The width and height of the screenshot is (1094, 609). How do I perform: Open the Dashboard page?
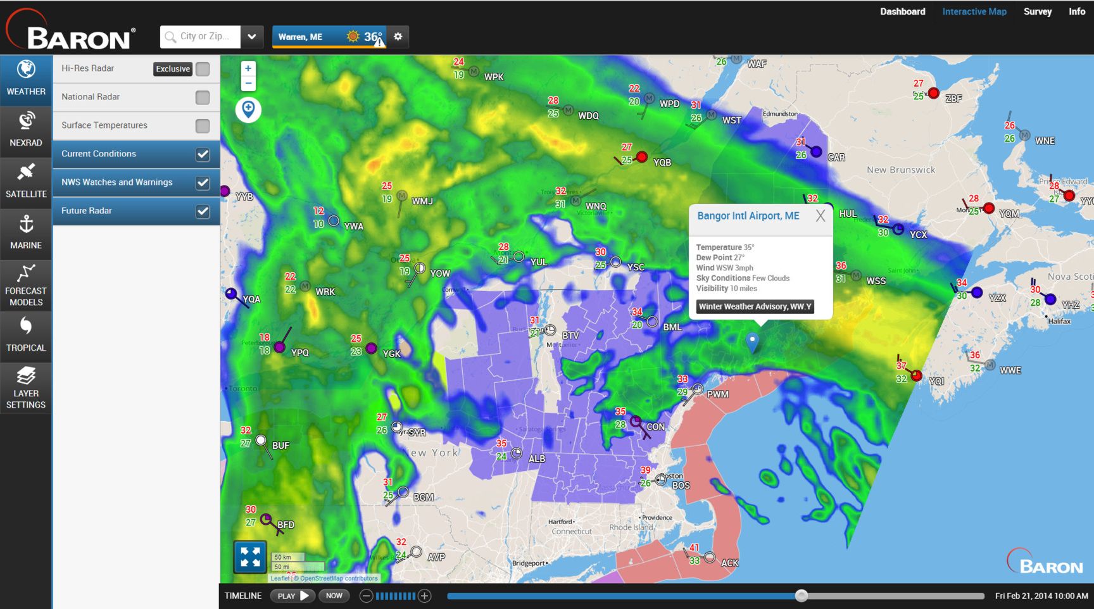pos(902,11)
